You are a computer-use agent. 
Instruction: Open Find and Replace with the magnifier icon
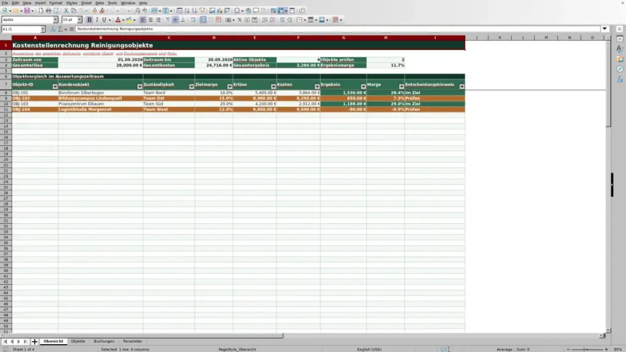pos(138,11)
